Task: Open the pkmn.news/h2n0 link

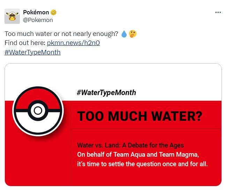Action: [74, 43]
